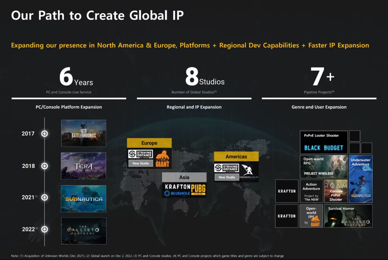Image resolution: width=388 pixels, height=260 pixels.
Task: Select the Europe region label
Action: coord(149,143)
